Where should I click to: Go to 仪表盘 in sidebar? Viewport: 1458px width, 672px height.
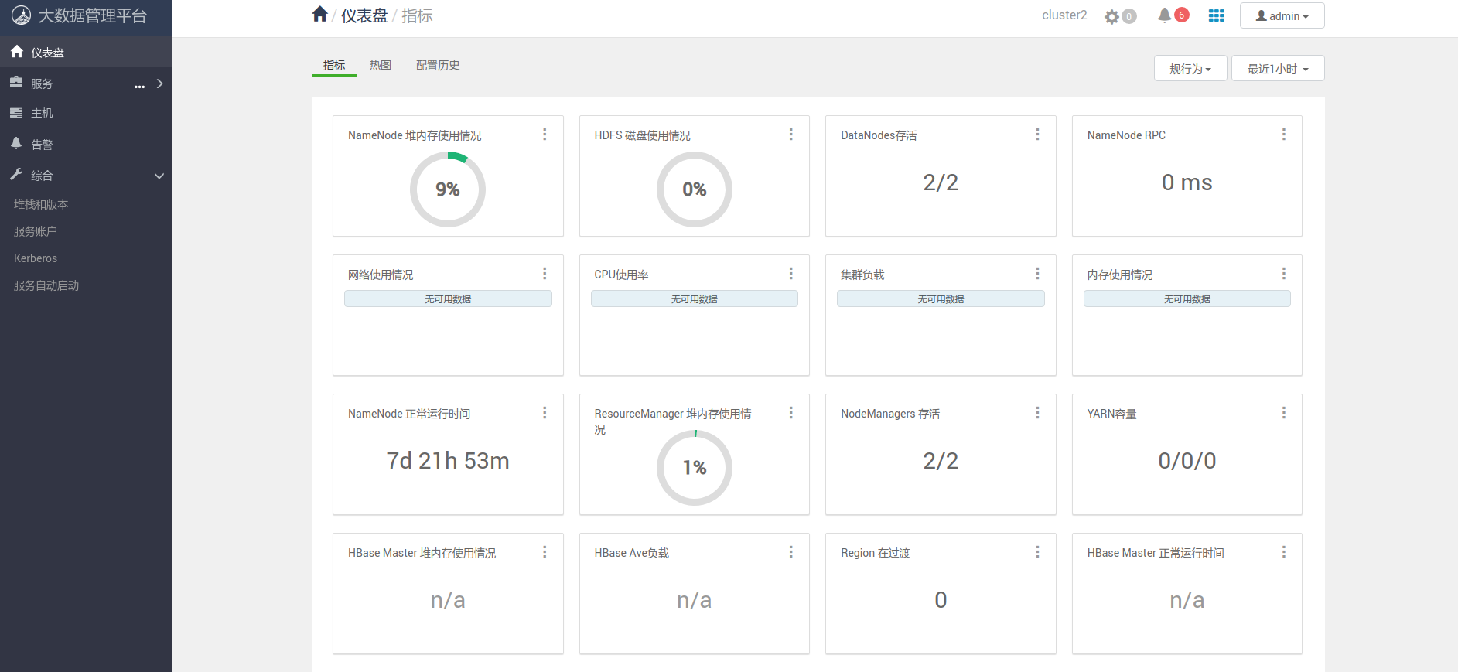point(86,52)
